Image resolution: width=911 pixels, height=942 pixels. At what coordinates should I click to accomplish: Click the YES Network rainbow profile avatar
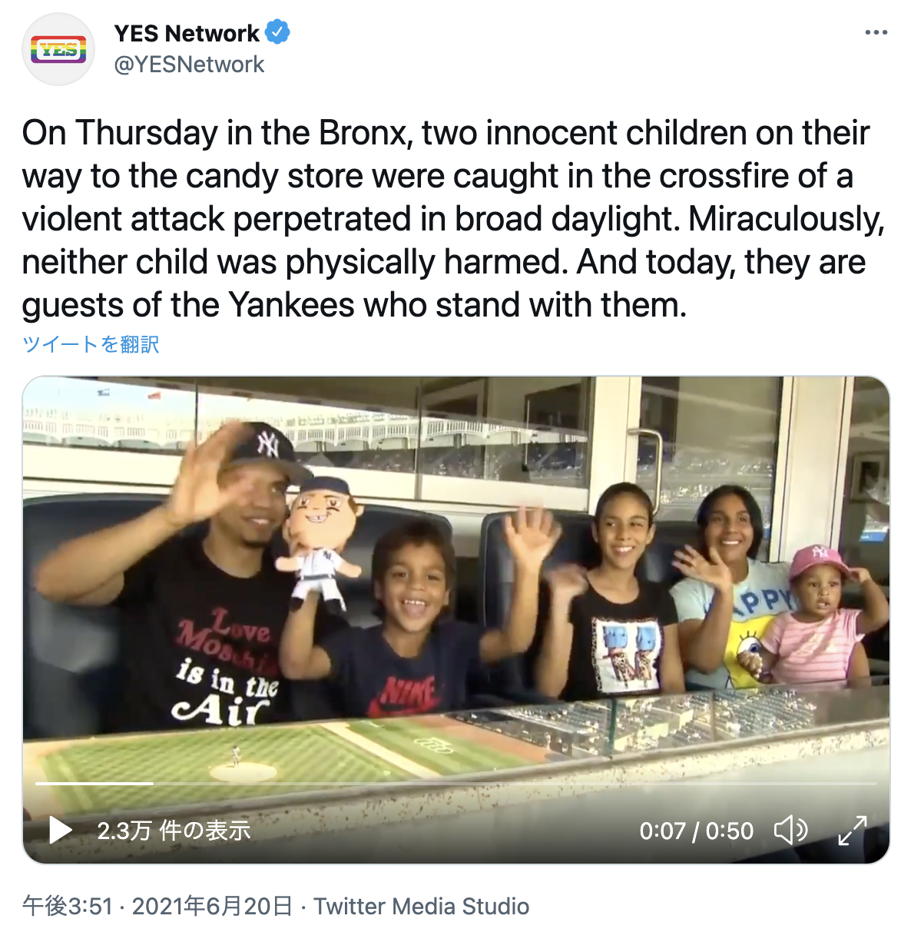tap(58, 49)
